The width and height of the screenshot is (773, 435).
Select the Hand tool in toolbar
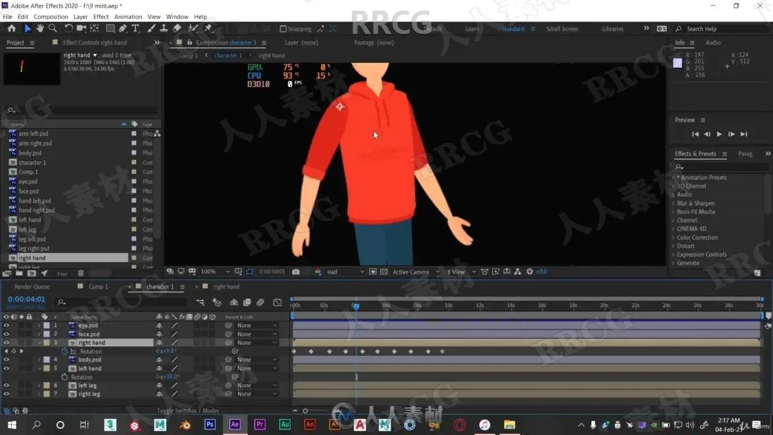click(40, 28)
